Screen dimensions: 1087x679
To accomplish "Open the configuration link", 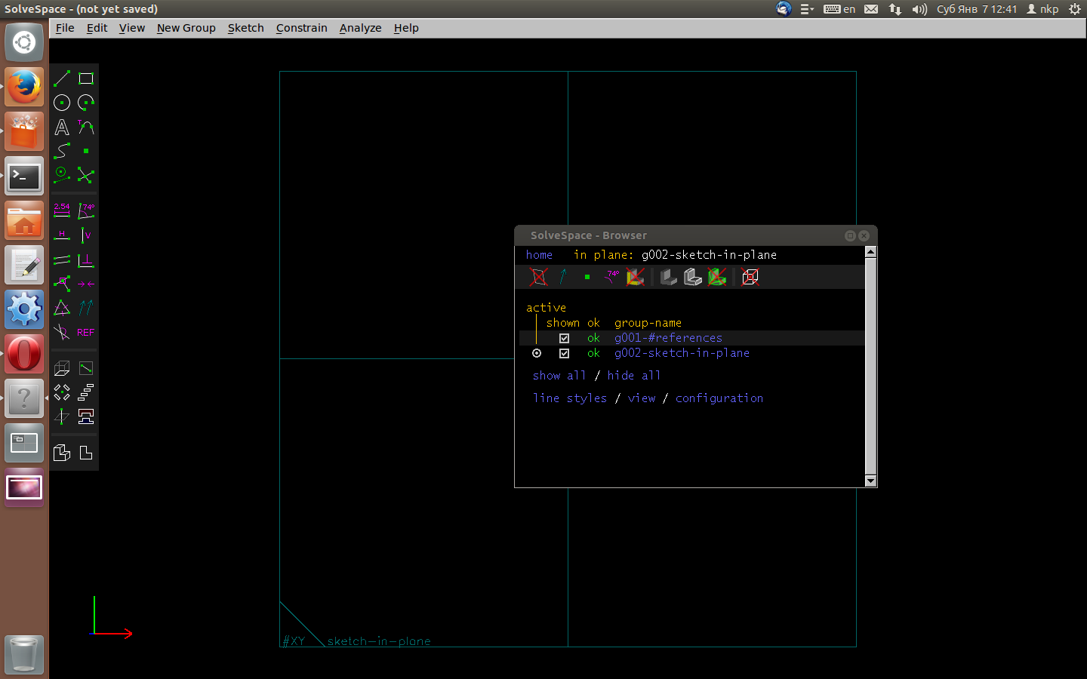I will tap(719, 398).
